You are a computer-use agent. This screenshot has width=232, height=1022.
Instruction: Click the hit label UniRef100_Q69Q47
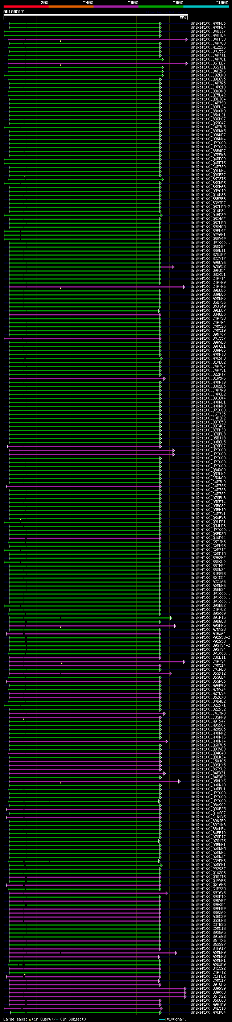pos(208,123)
